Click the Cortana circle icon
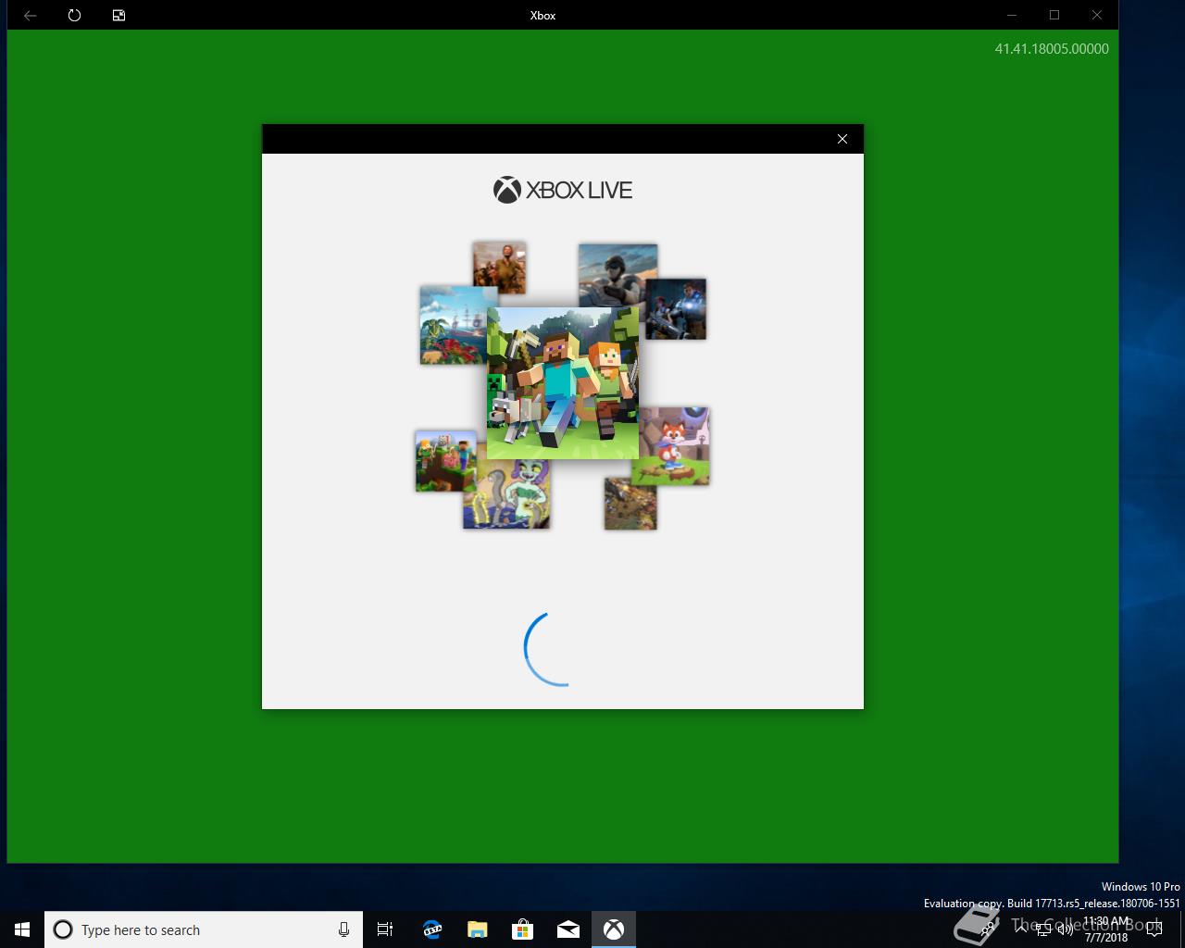This screenshot has height=948, width=1185. [63, 929]
